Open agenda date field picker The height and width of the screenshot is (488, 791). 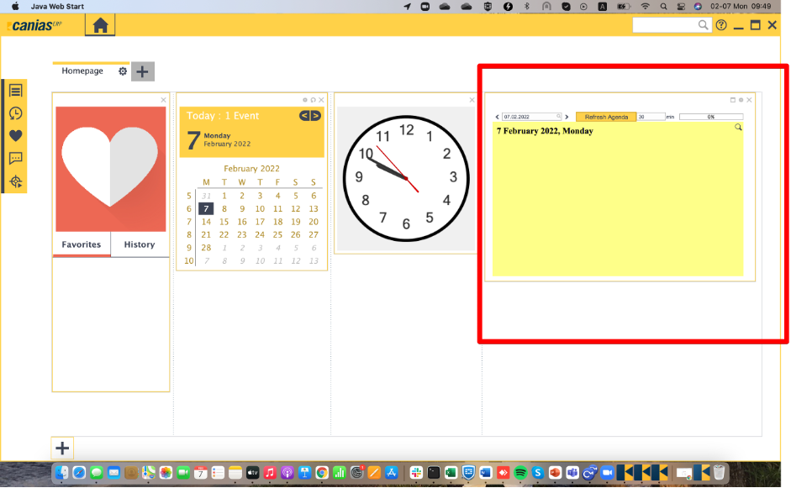coord(558,117)
